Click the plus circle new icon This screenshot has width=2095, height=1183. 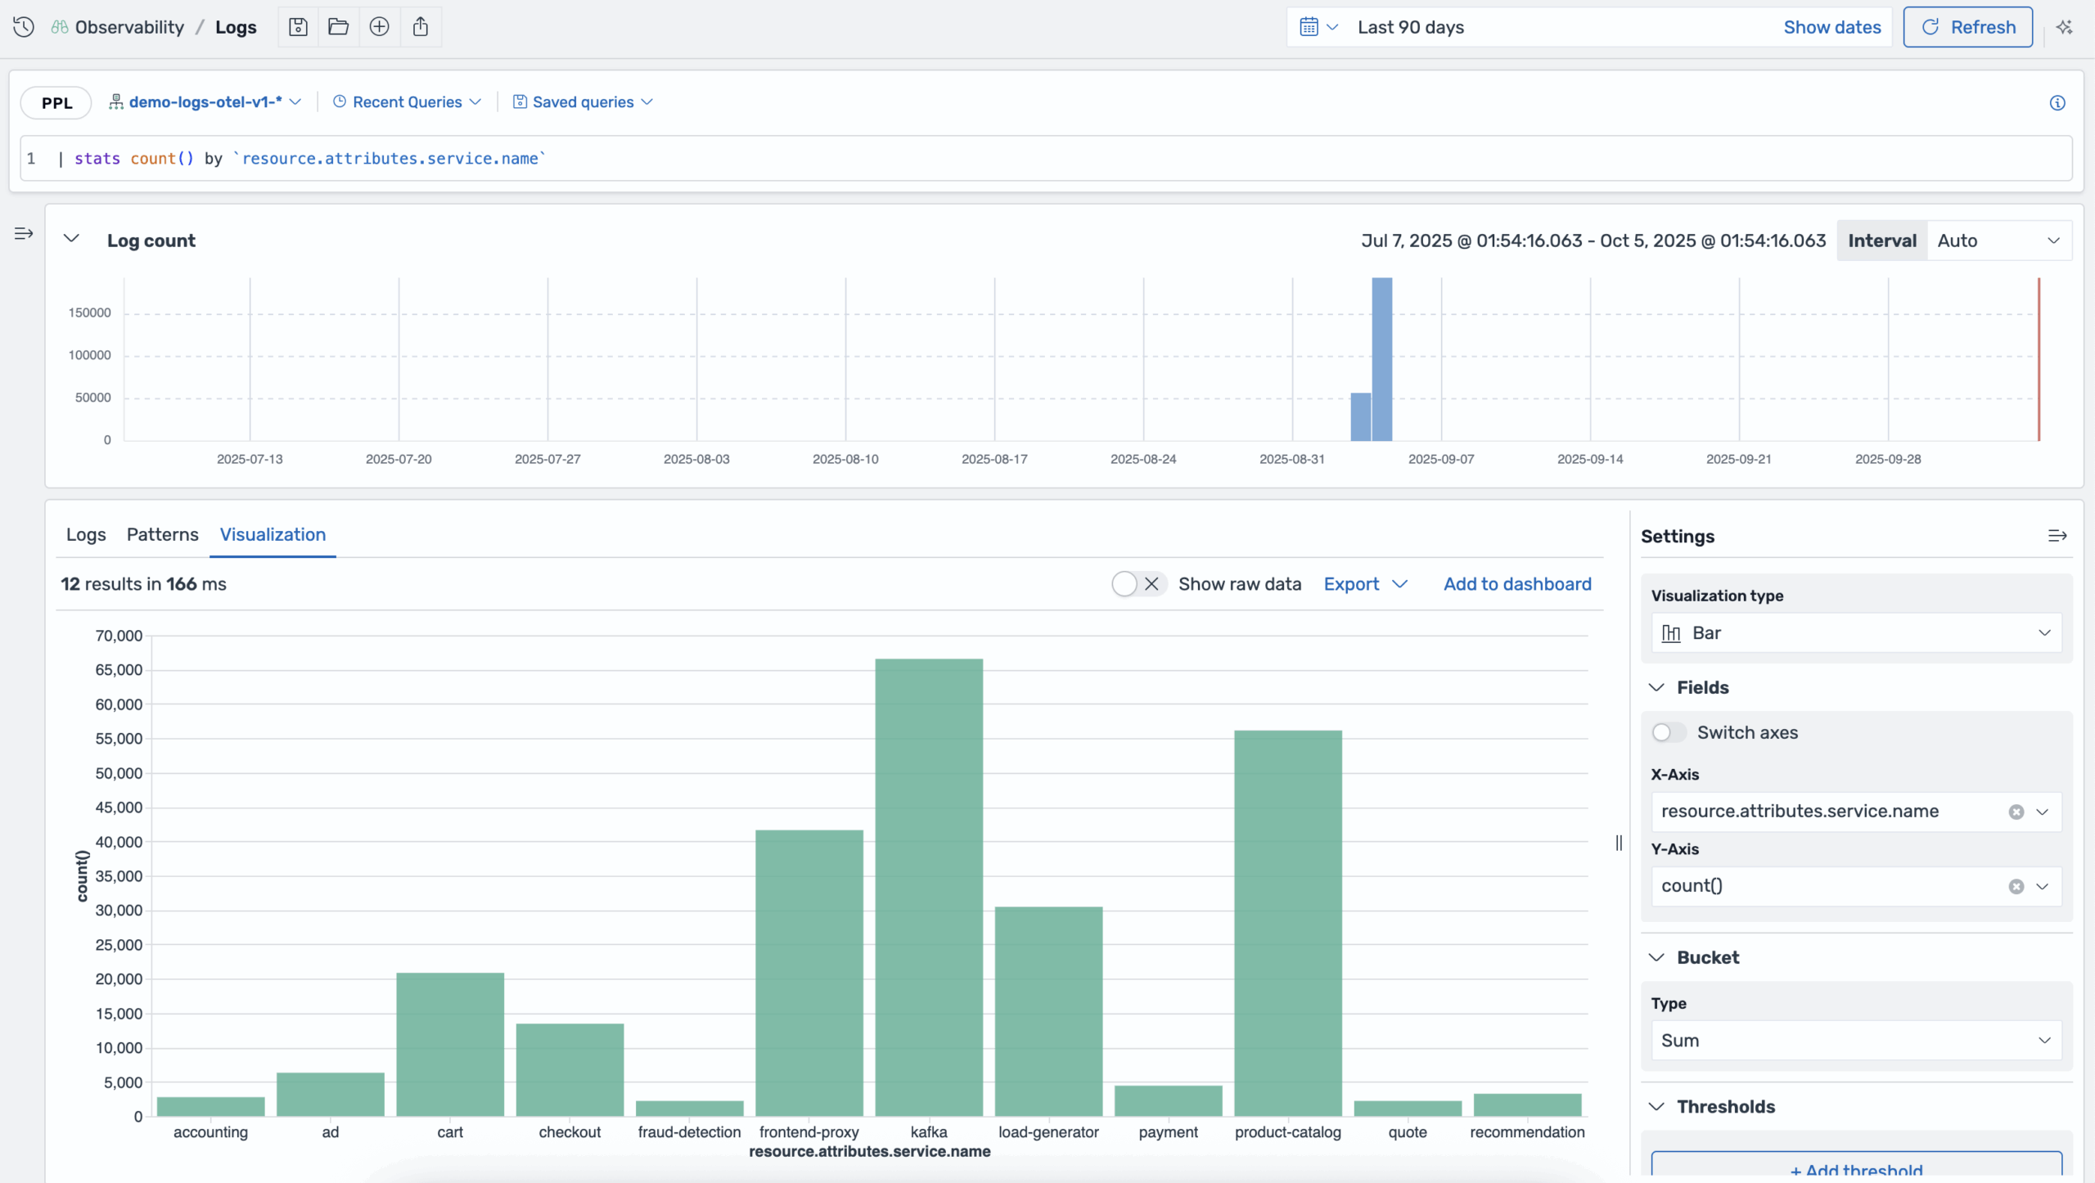[379, 27]
